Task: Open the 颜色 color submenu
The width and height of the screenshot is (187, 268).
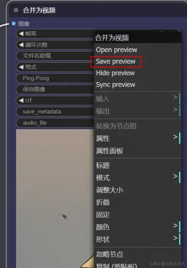Action: (138, 227)
